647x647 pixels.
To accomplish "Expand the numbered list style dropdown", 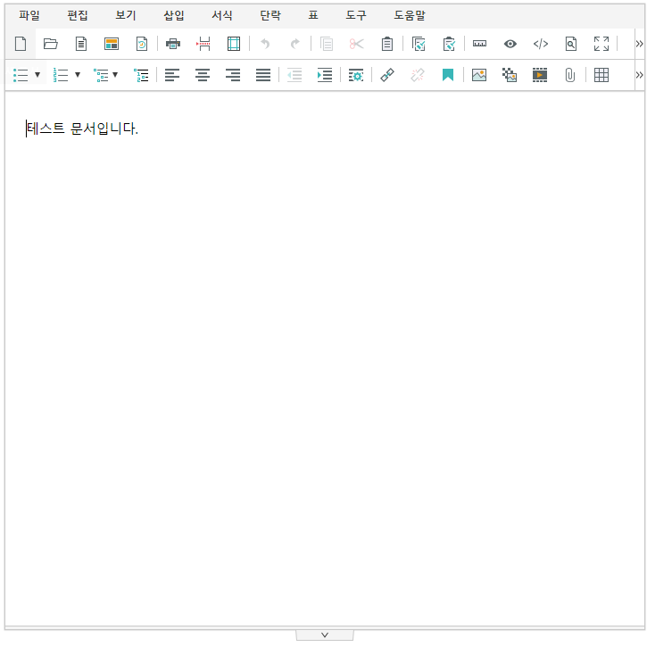I will pos(78,76).
